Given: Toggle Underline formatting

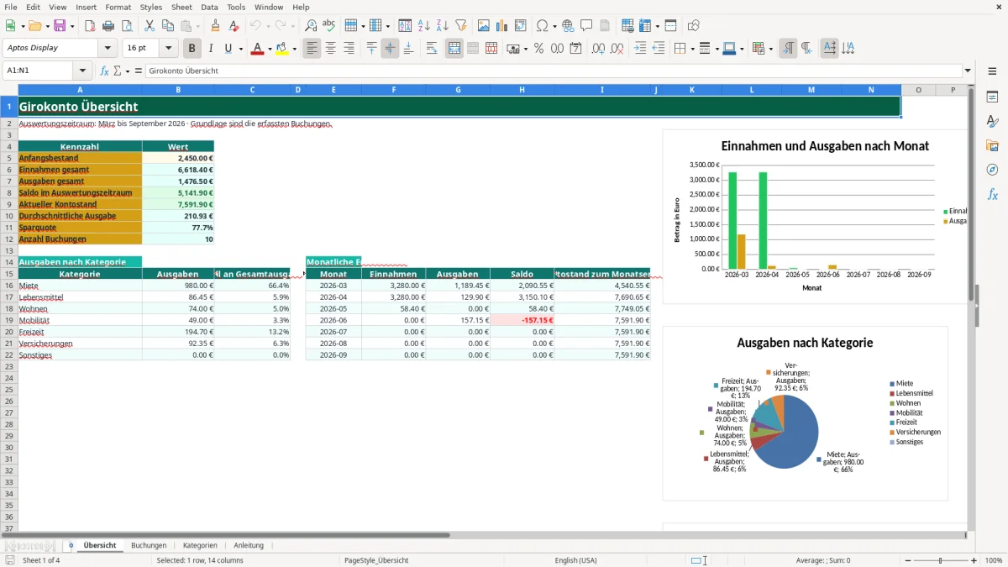Looking at the screenshot, I should coord(228,49).
